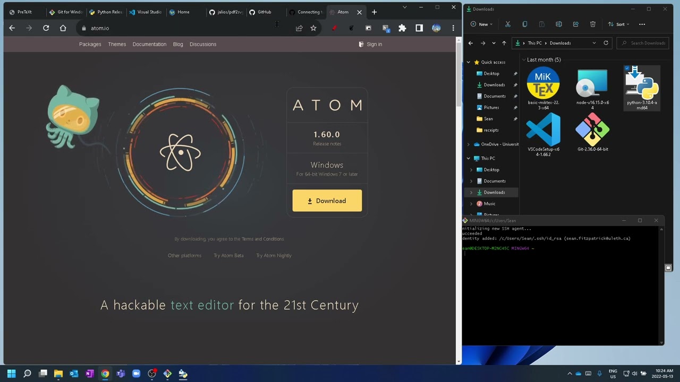Open Blog in Atom site menu
Viewport: 680px width, 382px height.
[x=178, y=44]
